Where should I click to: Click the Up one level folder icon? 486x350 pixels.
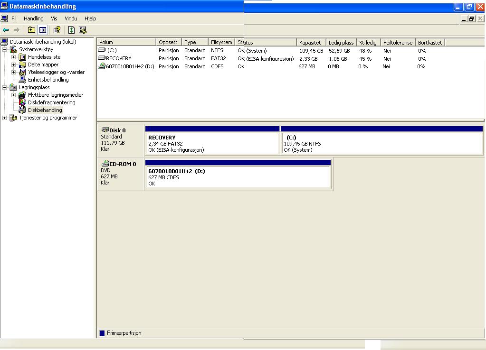(x=31, y=30)
